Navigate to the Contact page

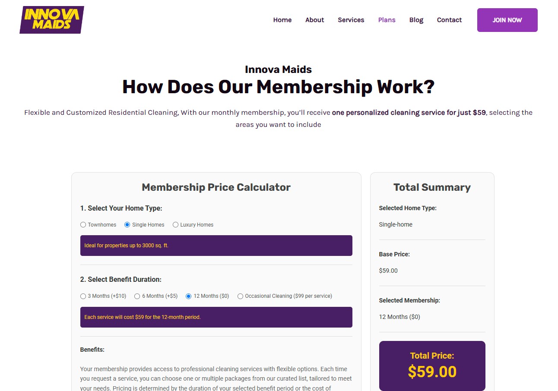point(449,20)
